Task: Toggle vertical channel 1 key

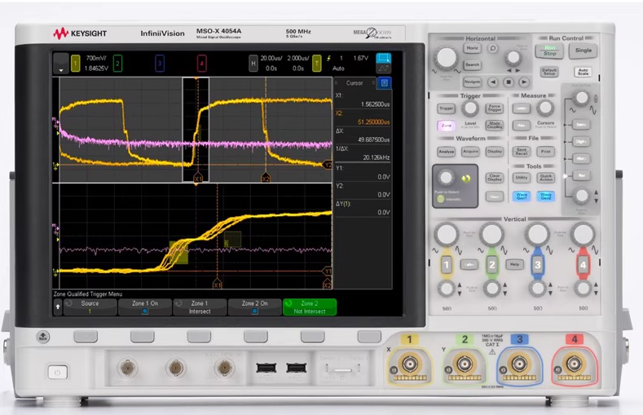Action: (446, 264)
